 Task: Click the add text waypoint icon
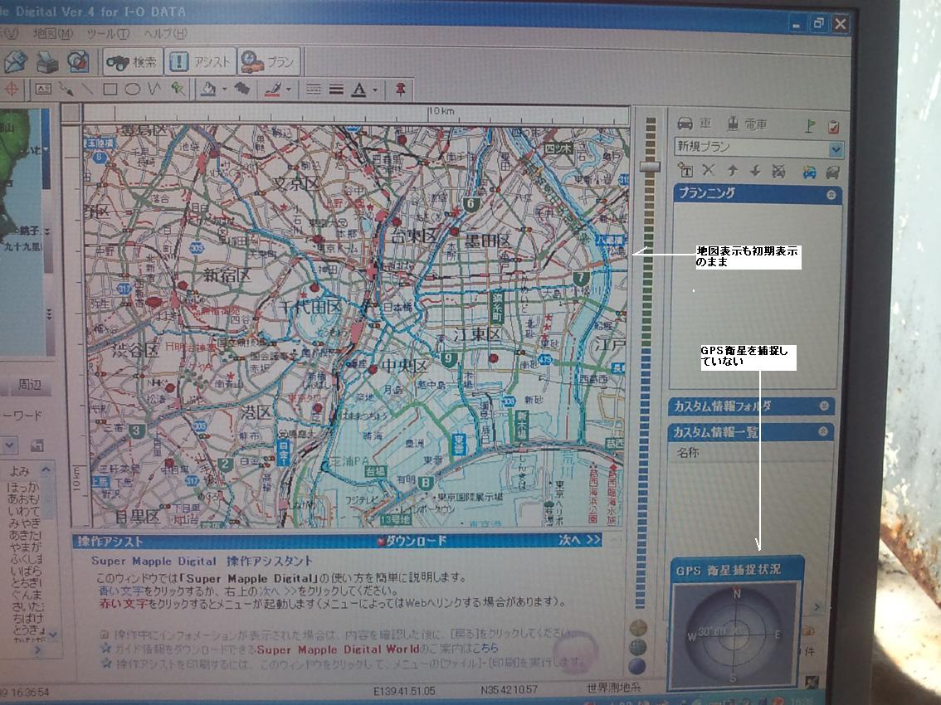(685, 170)
